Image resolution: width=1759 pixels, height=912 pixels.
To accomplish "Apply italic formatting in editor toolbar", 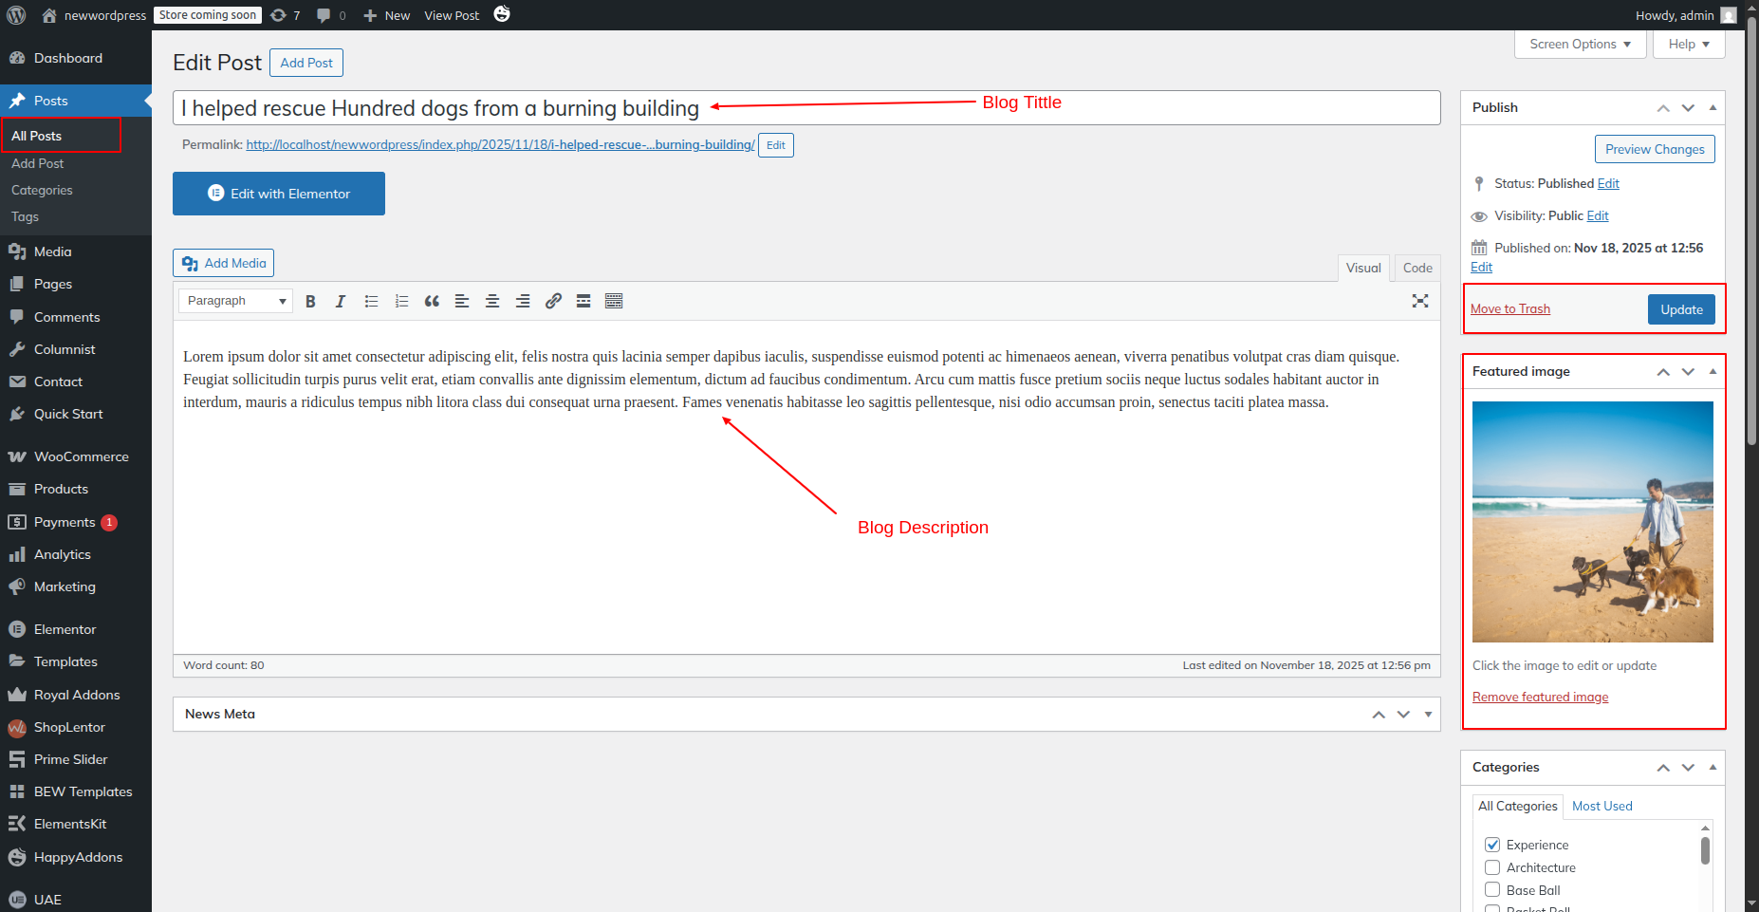I will coord(340,301).
